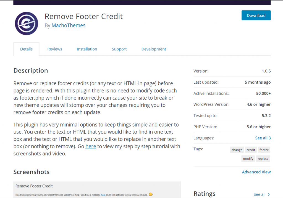Click the Remove Footer Credit plugin logo
This screenshot has width=283, height=198.
(x=26, y=23)
